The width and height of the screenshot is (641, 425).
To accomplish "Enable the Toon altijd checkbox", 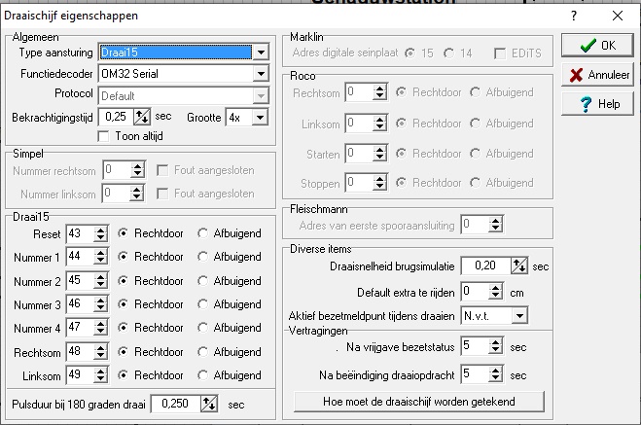I will point(105,136).
